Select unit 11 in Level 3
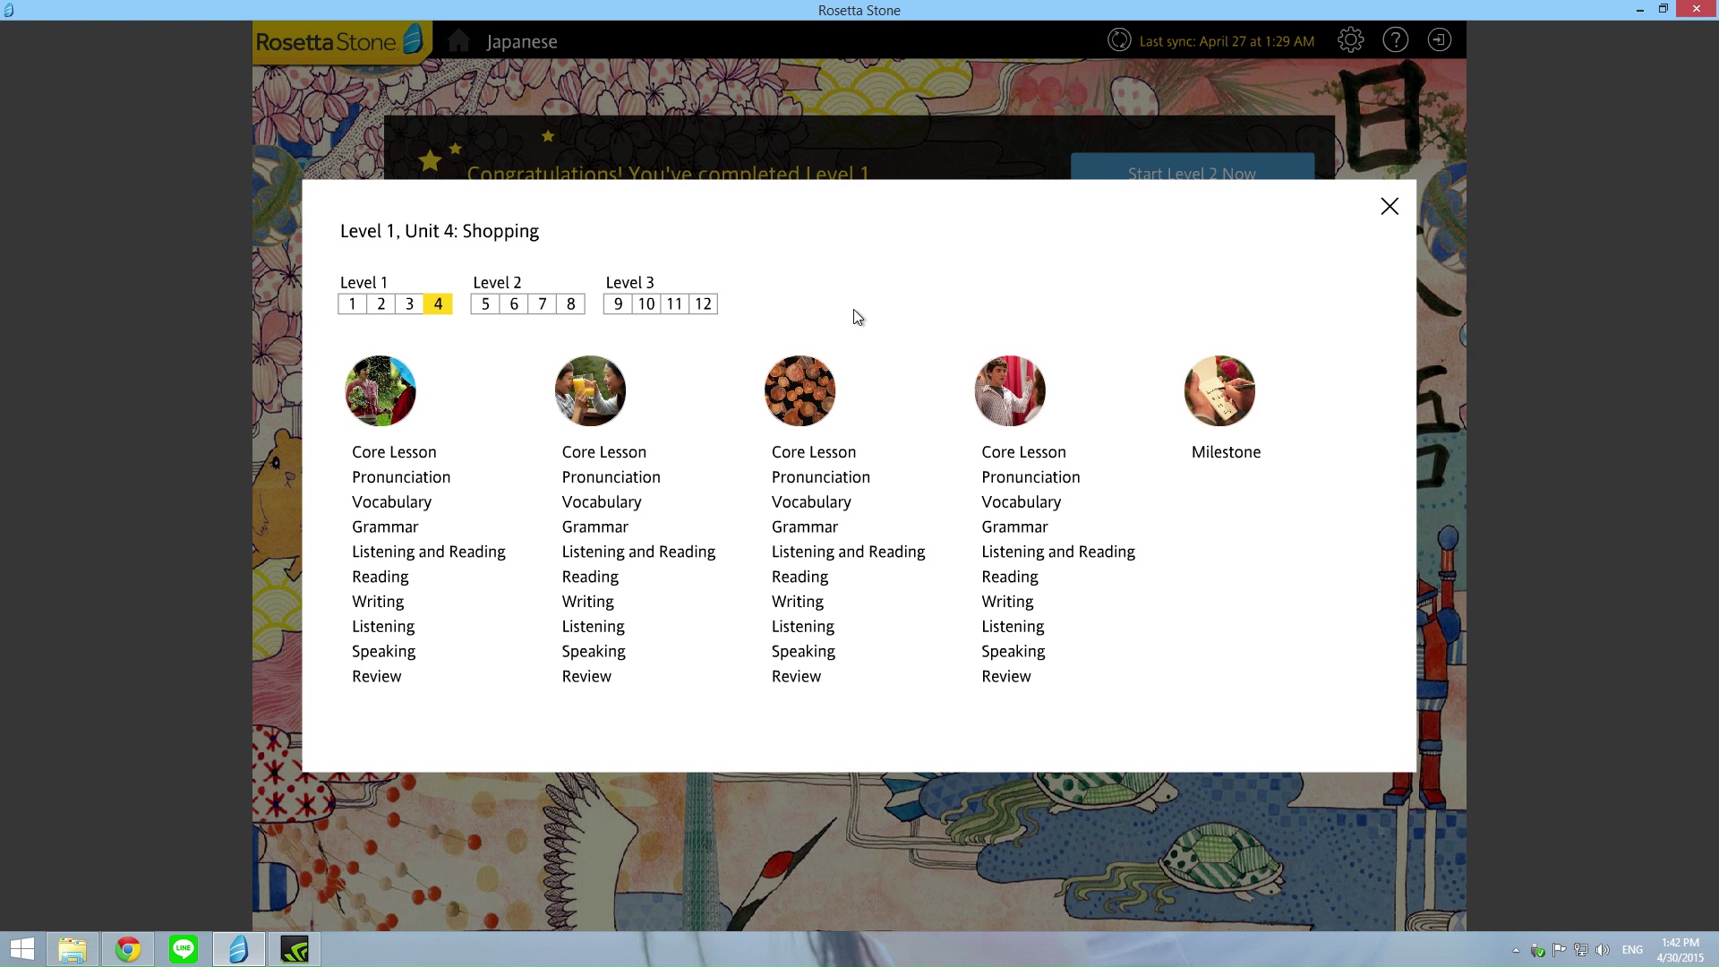Image resolution: width=1719 pixels, height=967 pixels. tap(675, 304)
